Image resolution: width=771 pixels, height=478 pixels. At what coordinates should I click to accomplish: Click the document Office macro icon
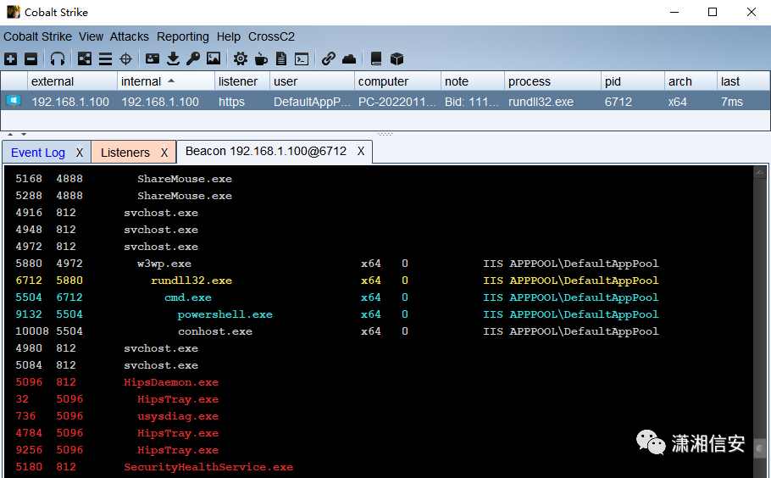[x=281, y=59]
